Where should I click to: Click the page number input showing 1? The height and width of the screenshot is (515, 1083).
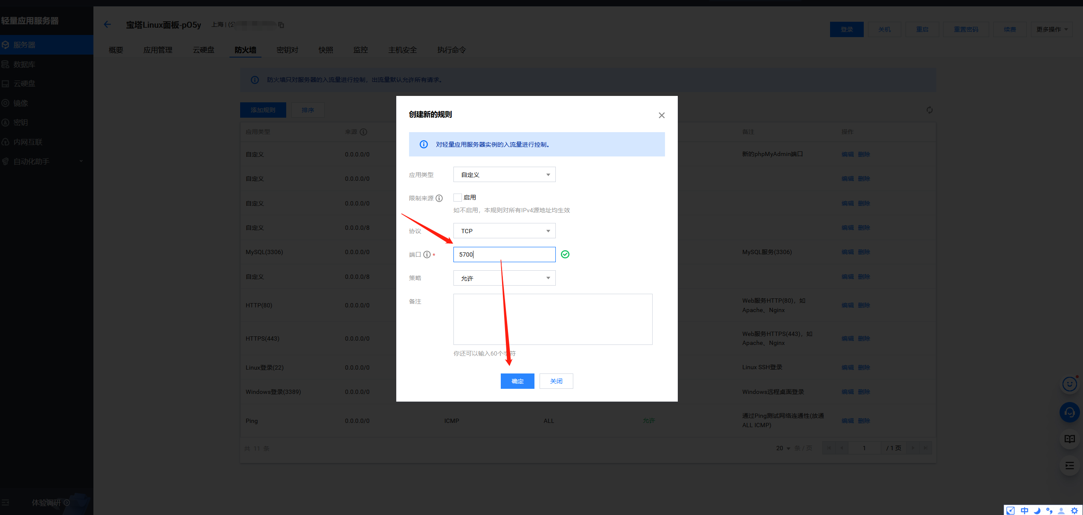coord(865,448)
